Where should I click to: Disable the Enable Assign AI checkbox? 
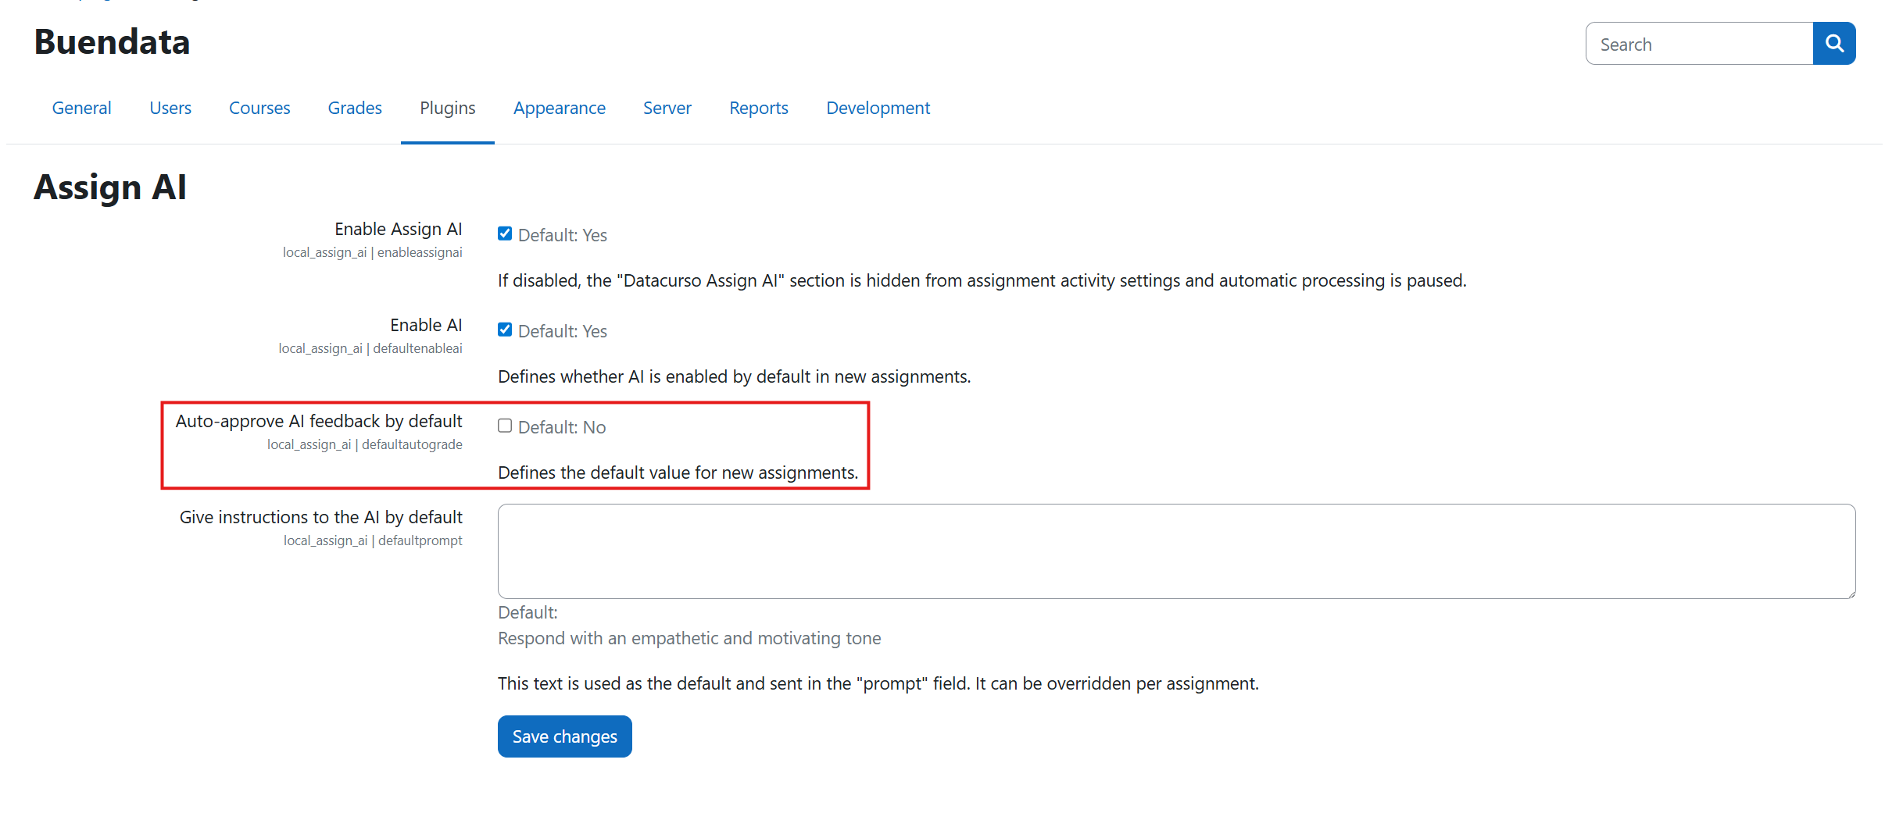tap(505, 234)
